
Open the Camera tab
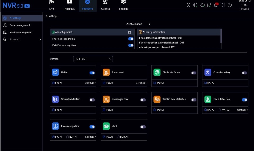click(x=106, y=5)
